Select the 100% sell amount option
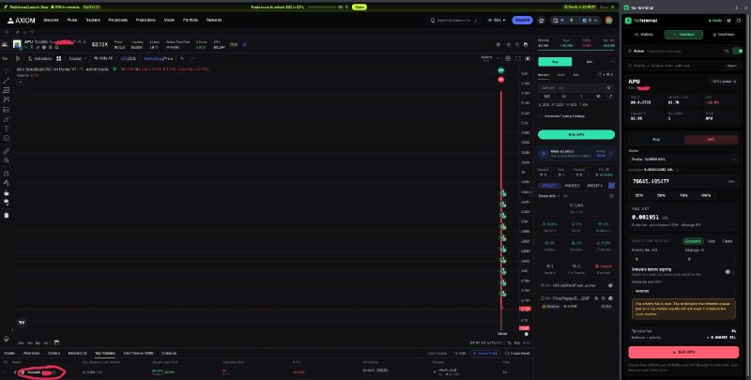 706,195
